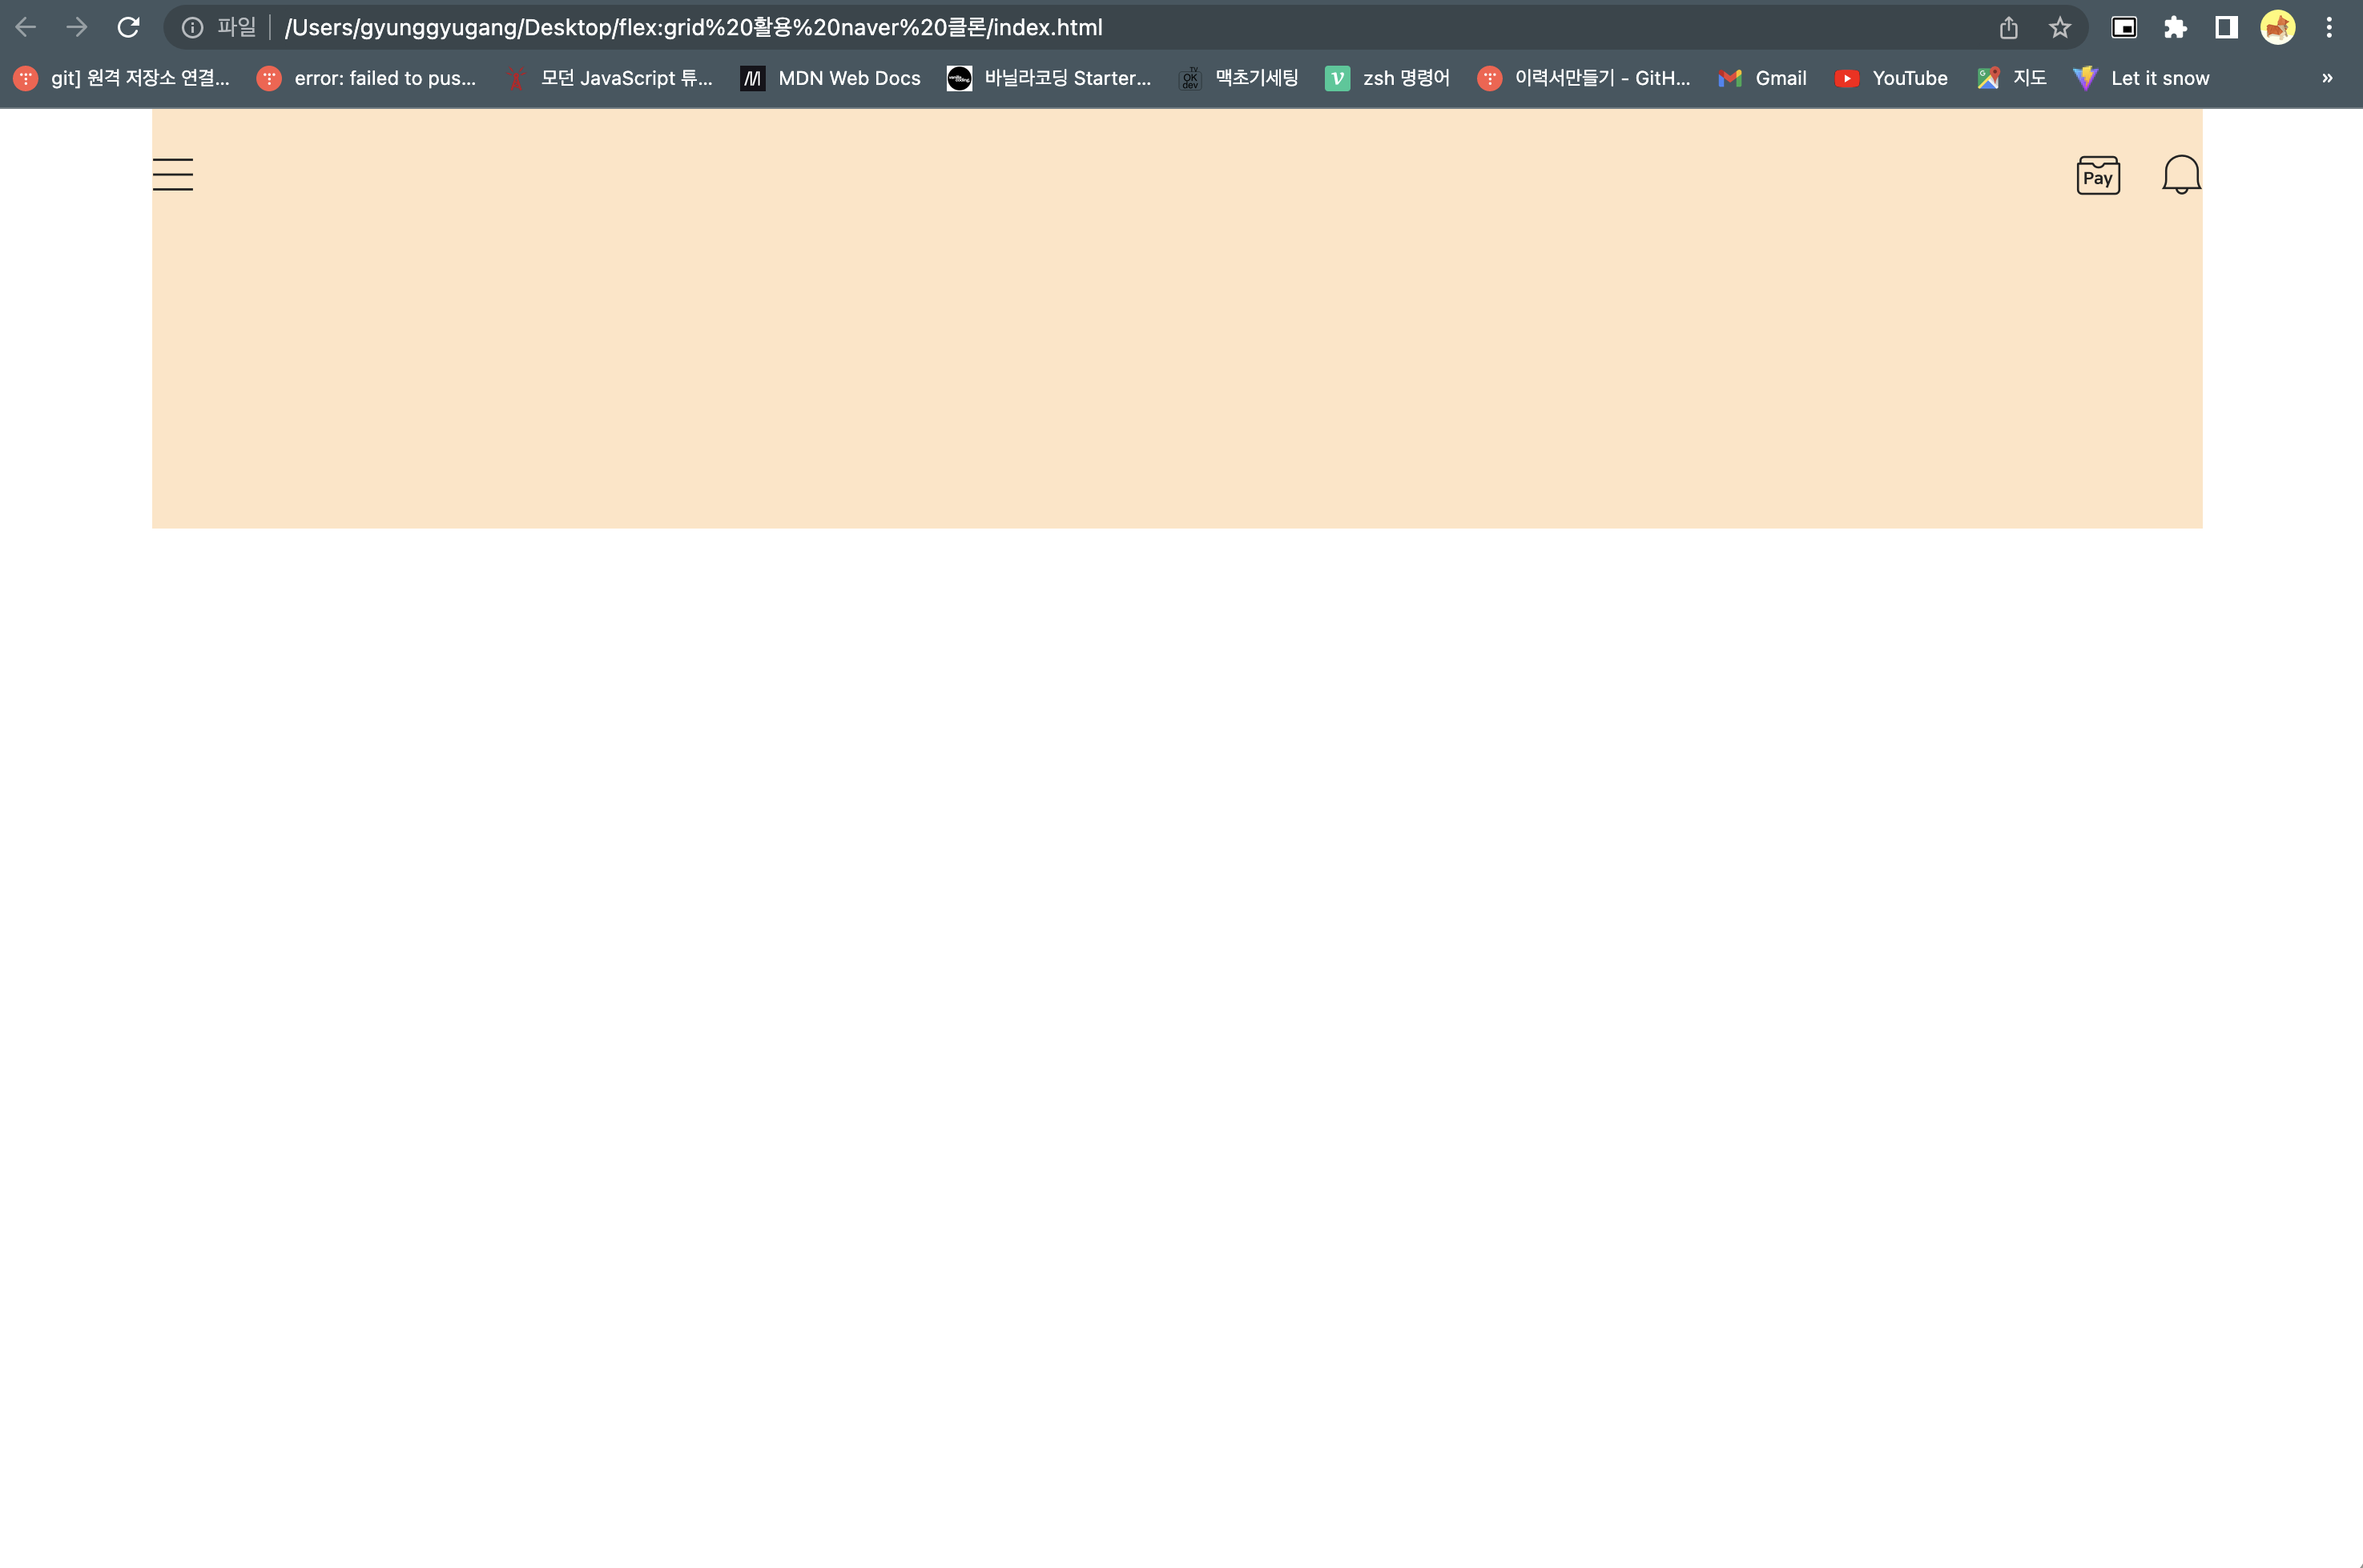2363x1568 pixels.
Task: Open the Extensions puzzle icon
Action: pos(2175,27)
